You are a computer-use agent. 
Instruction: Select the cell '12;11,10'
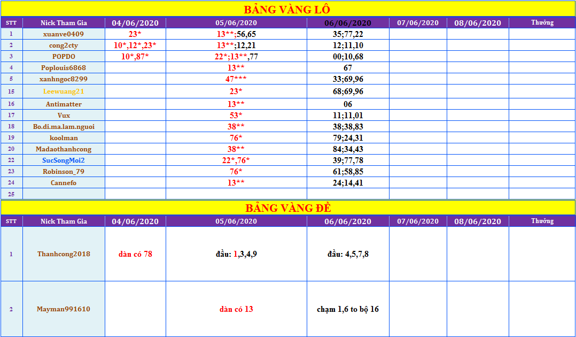[348, 45]
